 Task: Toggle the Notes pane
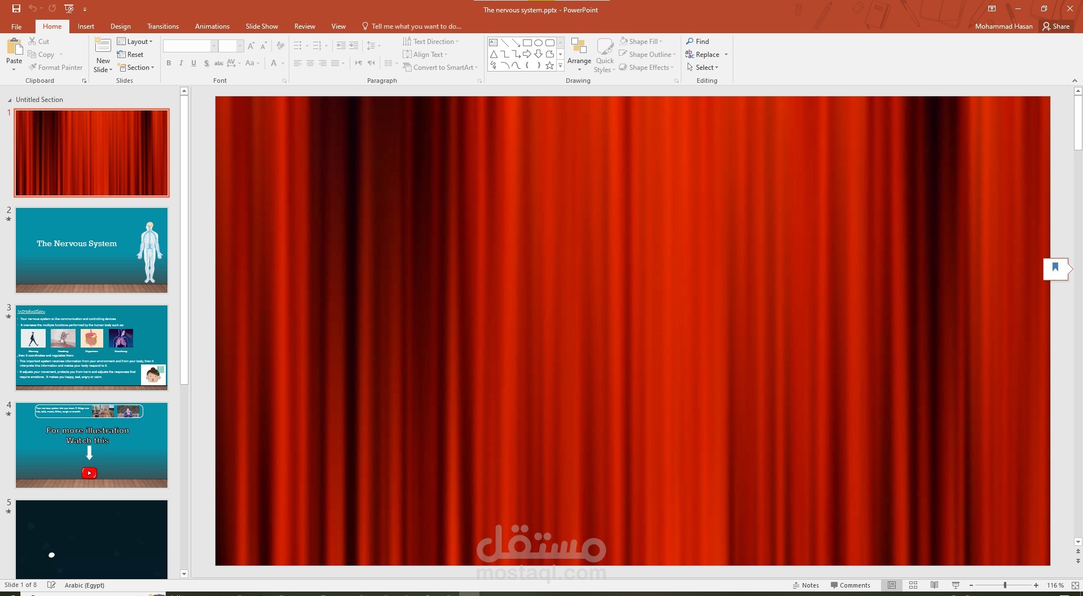[806, 585]
